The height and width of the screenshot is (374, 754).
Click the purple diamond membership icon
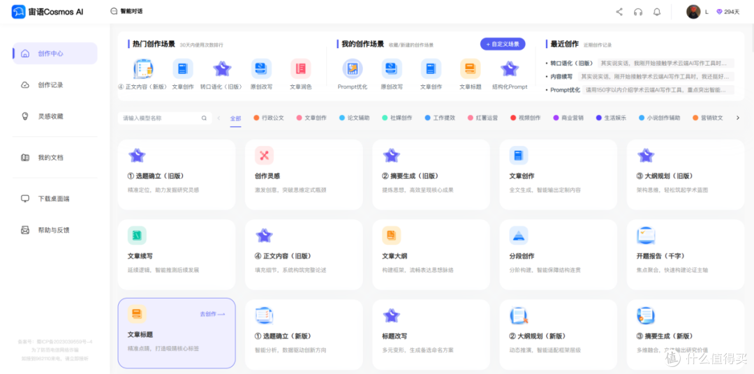click(719, 12)
